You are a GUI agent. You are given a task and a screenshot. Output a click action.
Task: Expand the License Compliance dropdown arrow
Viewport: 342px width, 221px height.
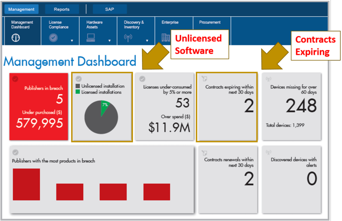[x=72, y=41]
